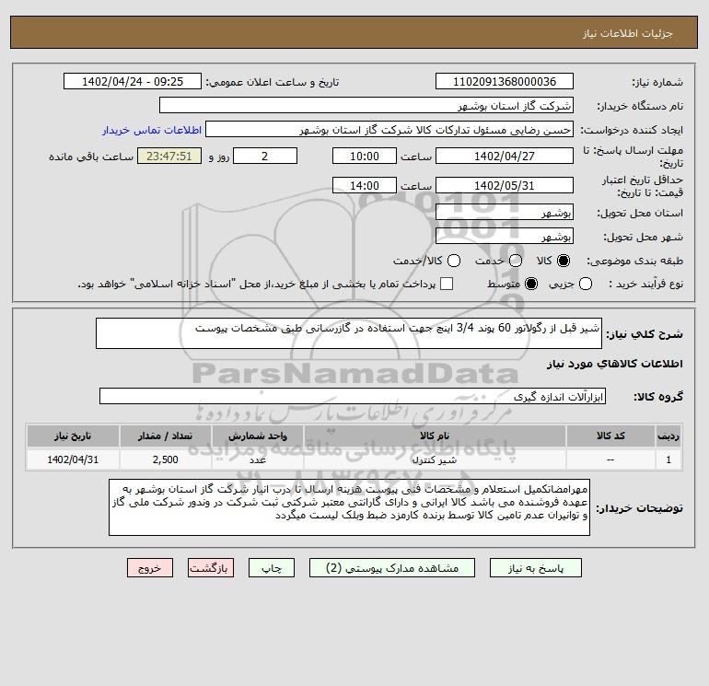The image size is (709, 686).
Task: Click the استان محل تحویل field
Action: [505, 212]
